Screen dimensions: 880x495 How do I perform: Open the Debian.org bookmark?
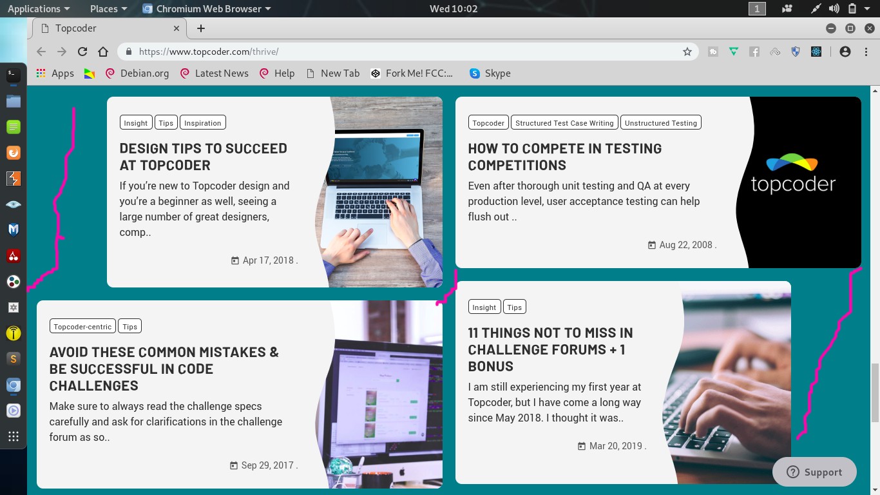pos(137,73)
